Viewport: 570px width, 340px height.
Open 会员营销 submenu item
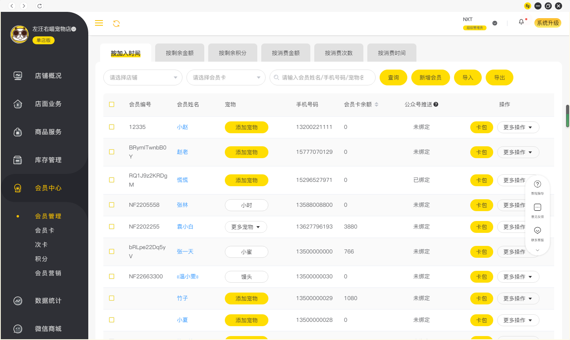pos(48,273)
